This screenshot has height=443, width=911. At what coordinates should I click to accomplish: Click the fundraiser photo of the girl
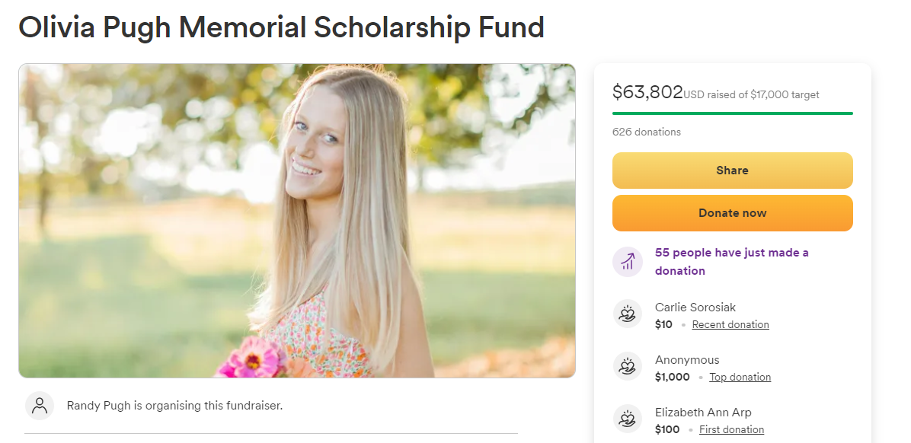click(297, 221)
